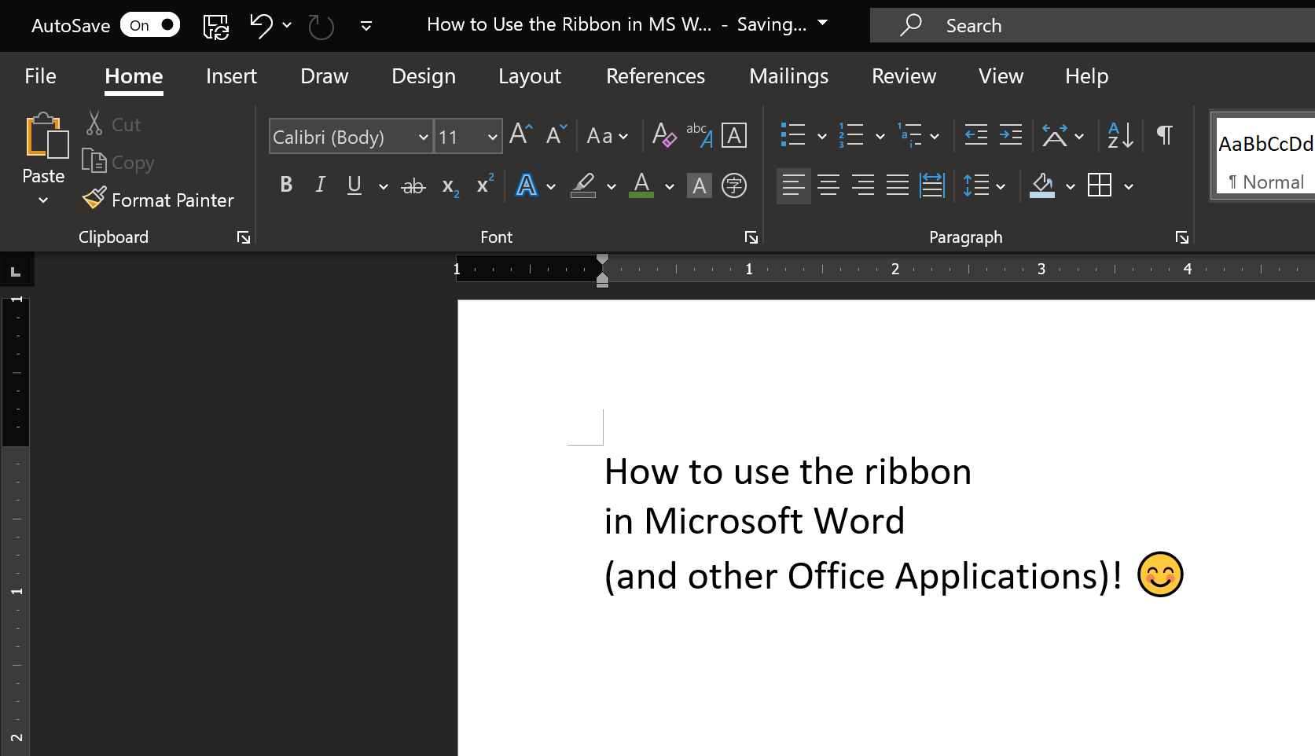This screenshot has height=756, width=1315.
Task: Apply multilevel list
Action: 909,135
